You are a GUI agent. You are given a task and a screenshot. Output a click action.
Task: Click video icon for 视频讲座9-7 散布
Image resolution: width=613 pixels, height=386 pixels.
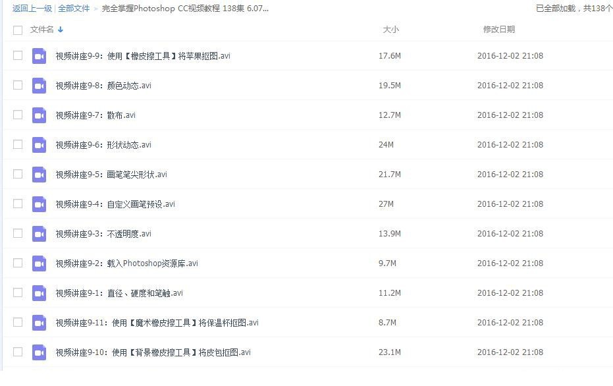pyautogui.click(x=39, y=115)
